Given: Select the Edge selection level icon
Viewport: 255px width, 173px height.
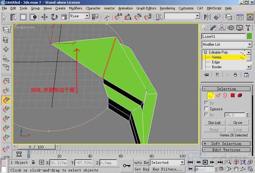Looking at the screenshot, I should [218, 95].
